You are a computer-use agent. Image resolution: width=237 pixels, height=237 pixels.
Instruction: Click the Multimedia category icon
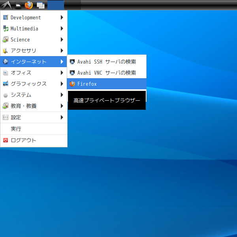click(x=6, y=28)
